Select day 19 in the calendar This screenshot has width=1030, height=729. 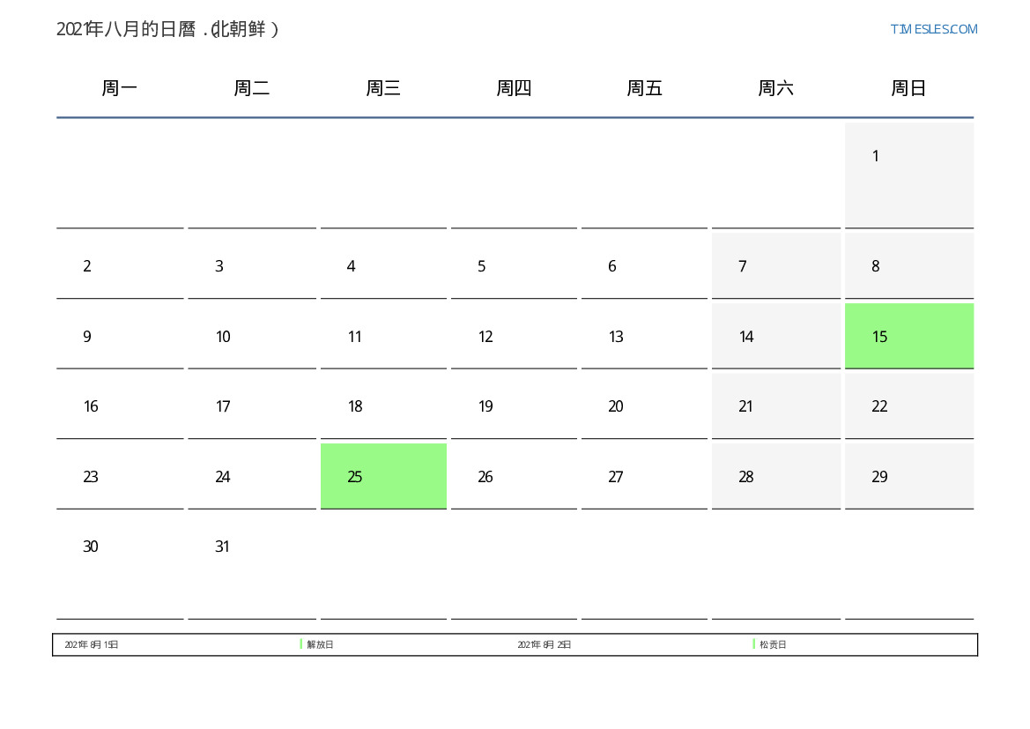coord(514,406)
